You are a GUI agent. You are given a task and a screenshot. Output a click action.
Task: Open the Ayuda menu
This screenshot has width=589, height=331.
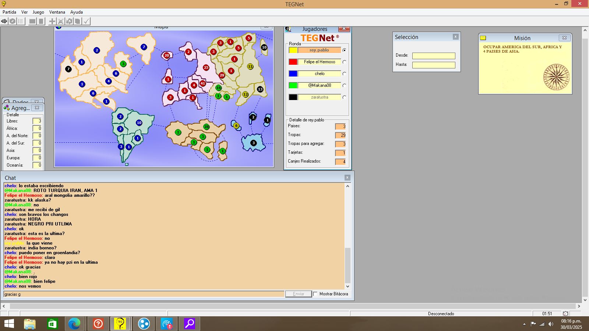click(77, 12)
